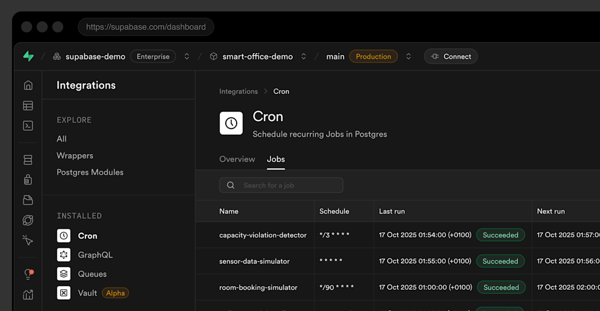
Task: Open the Storage folder icon
Action: click(x=28, y=200)
